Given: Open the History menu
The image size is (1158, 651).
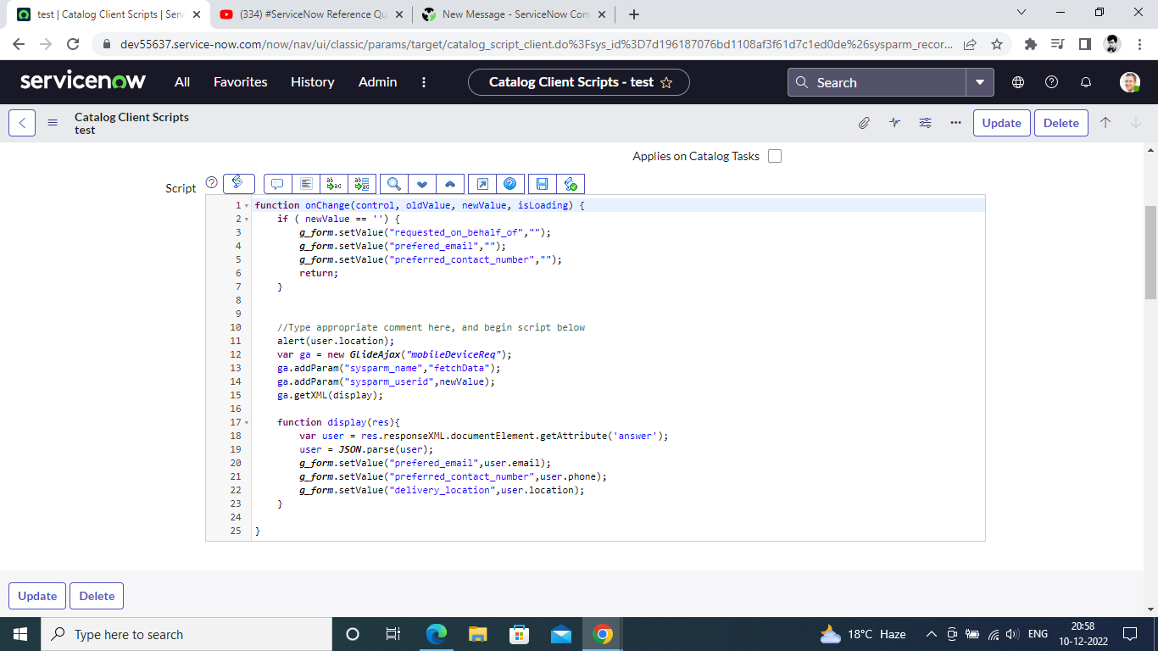Looking at the screenshot, I should [x=312, y=82].
